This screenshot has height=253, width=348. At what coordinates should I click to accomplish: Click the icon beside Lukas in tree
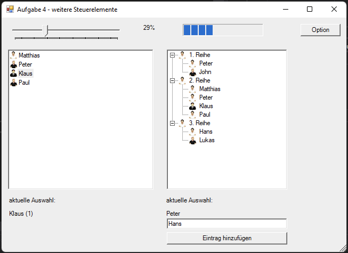pos(192,140)
